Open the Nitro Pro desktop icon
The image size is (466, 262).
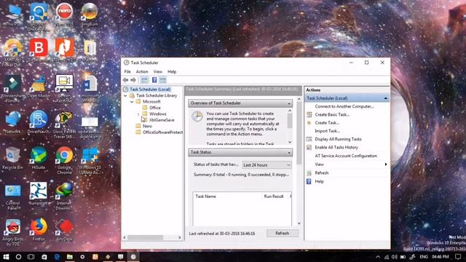click(x=64, y=50)
